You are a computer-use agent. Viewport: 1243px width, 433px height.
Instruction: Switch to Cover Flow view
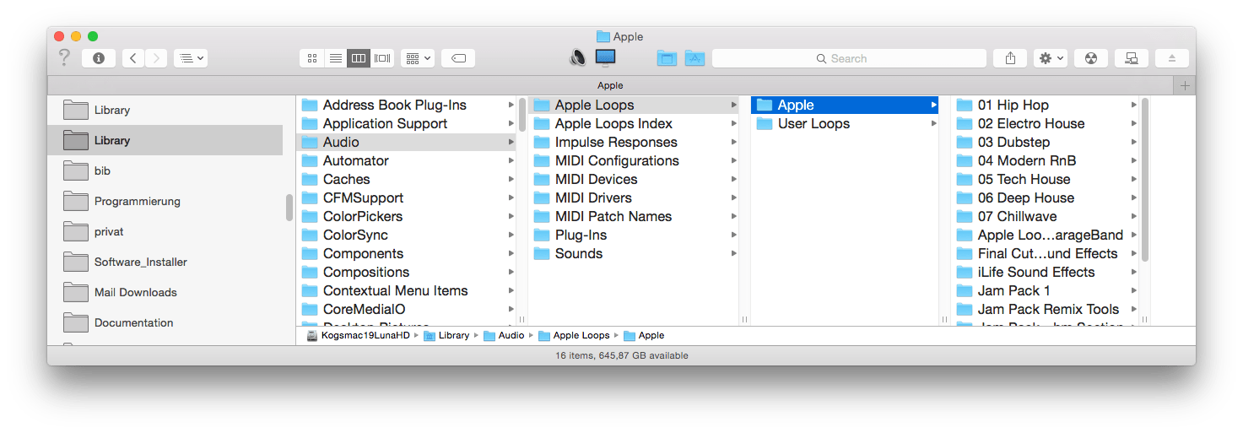click(x=382, y=58)
